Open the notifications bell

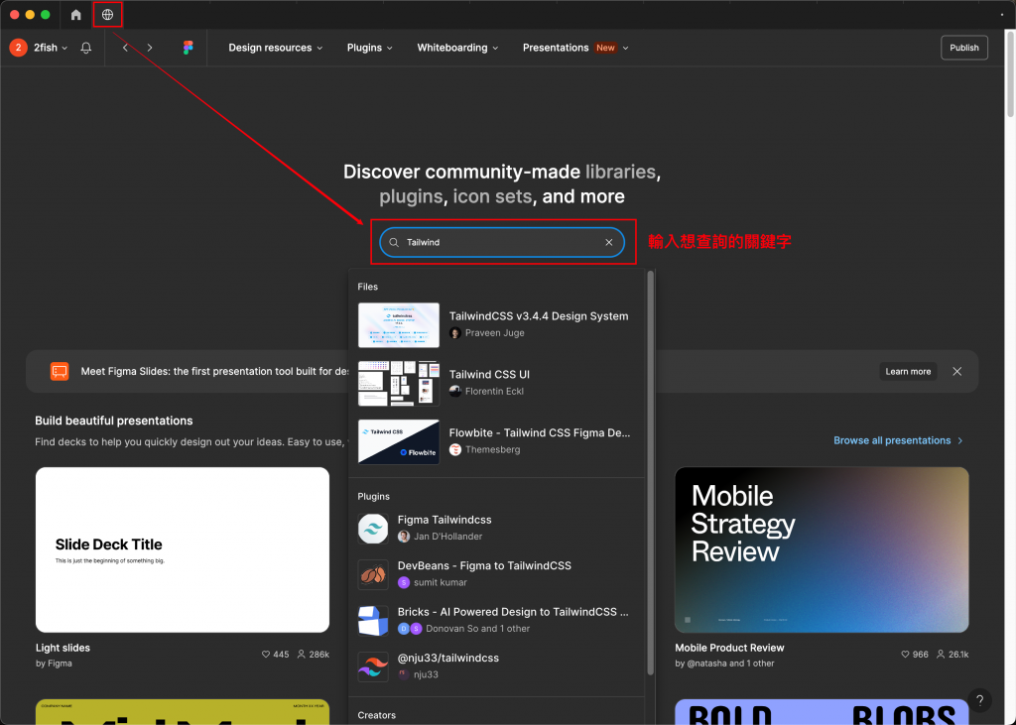pyautogui.click(x=85, y=48)
